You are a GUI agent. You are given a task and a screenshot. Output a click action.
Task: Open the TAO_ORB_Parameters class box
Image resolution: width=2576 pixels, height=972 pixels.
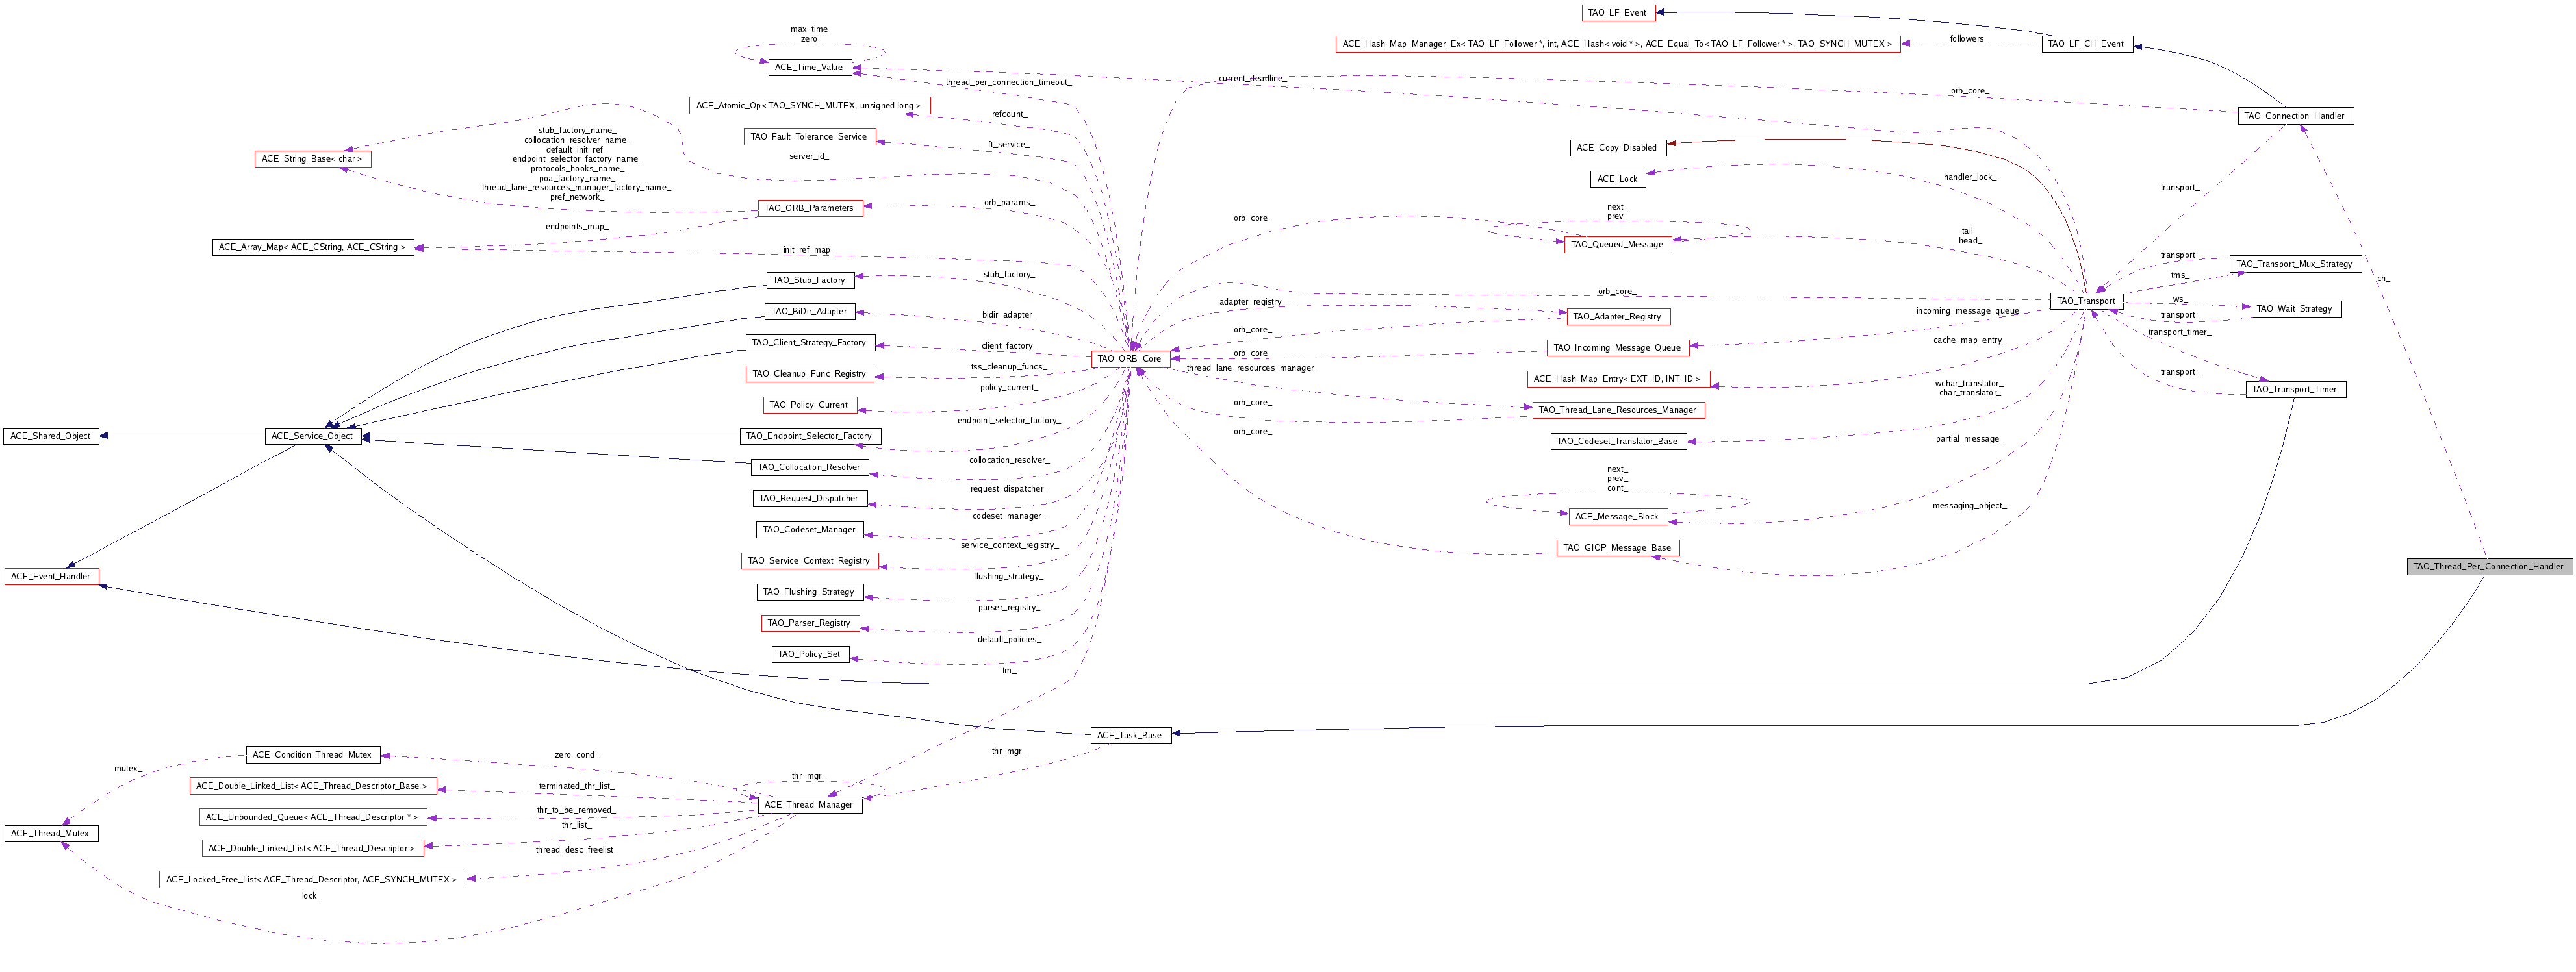[809, 209]
